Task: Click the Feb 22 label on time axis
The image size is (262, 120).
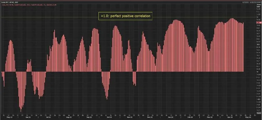Action: coord(190,117)
